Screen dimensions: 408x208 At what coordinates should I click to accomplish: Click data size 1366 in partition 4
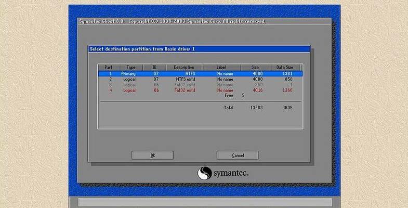tap(287, 90)
